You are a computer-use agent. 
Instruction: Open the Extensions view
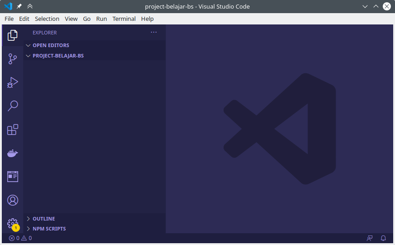(13, 130)
